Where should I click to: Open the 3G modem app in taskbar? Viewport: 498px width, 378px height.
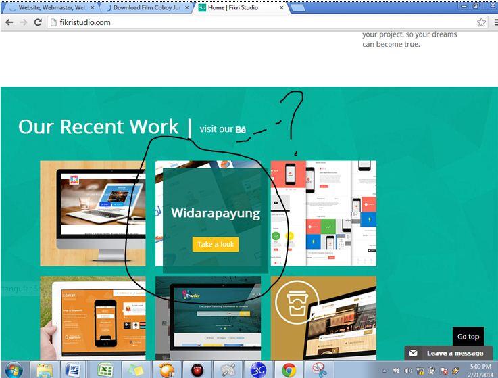tap(258, 370)
